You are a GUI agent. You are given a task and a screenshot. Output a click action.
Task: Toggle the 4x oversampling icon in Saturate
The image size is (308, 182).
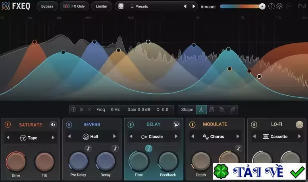pos(53,124)
